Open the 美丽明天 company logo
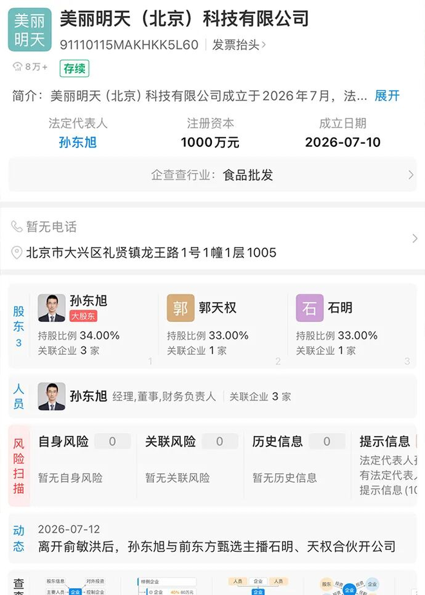The width and height of the screenshot is (425, 595). tap(30, 30)
